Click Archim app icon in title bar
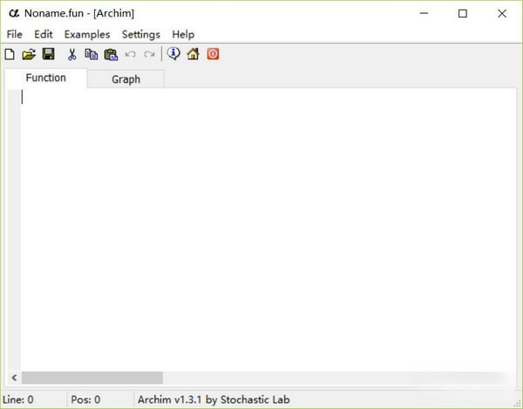The height and width of the screenshot is (409, 523). coord(14,13)
